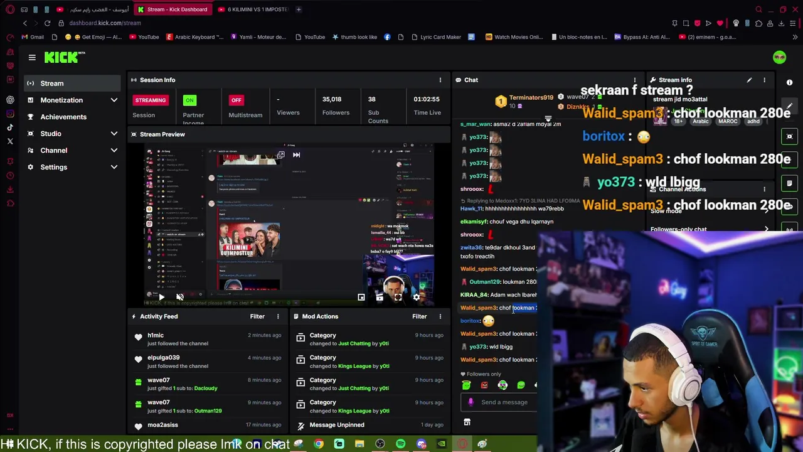803x452 pixels.
Task: Pop out the stream preview window
Action: point(281,154)
